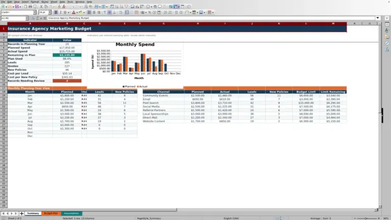This screenshot has width=391, height=220.
Task: Click the Monthly Spend chart
Action: click(x=135, y=65)
